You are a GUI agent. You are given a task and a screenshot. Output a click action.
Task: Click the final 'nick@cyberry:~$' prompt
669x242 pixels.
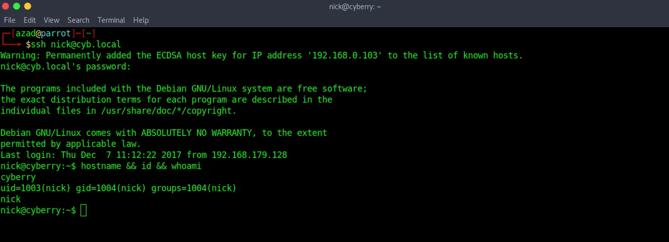(x=38, y=210)
